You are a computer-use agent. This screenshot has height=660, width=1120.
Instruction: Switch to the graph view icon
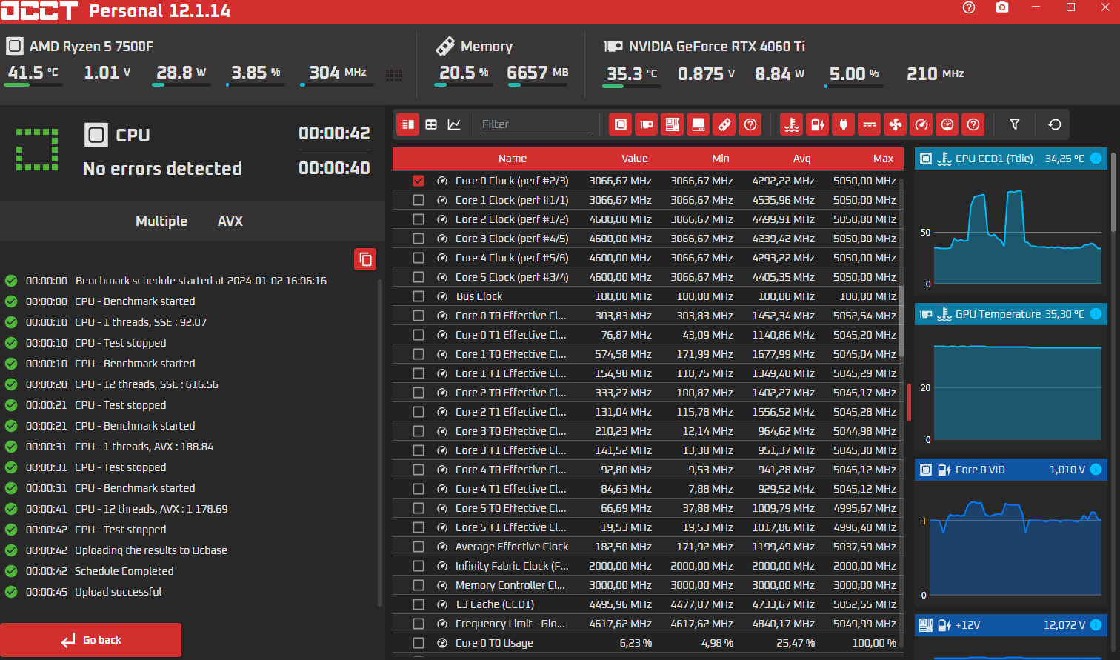[454, 124]
